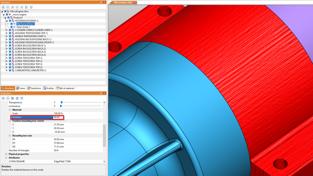The image size is (313, 176).
Task: Collapse Position bounding box center group
Action: (10, 121)
